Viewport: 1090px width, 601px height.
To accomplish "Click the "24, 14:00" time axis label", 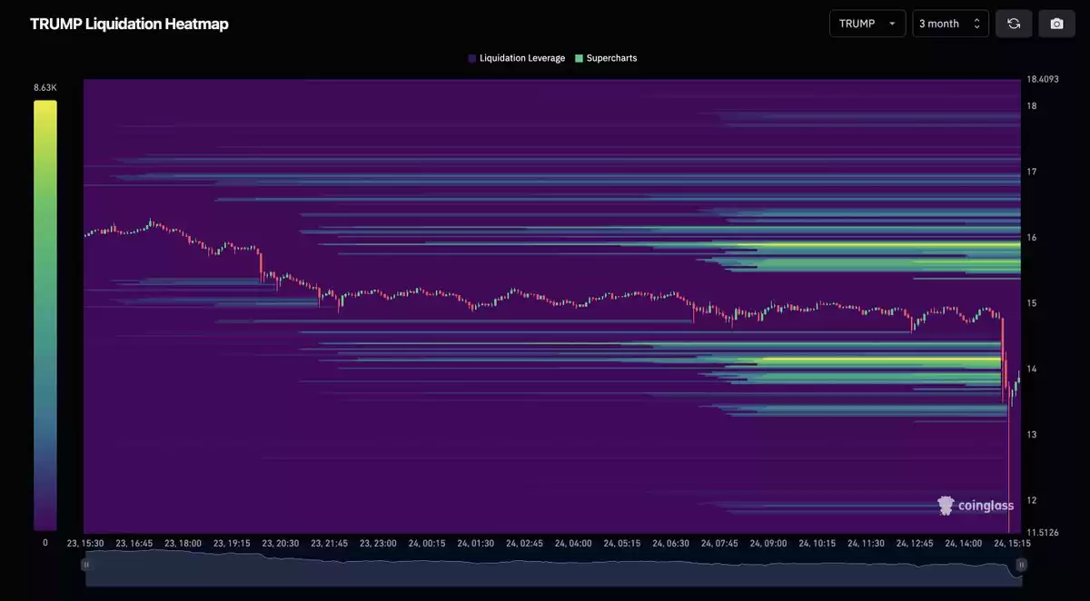I will coord(964,544).
